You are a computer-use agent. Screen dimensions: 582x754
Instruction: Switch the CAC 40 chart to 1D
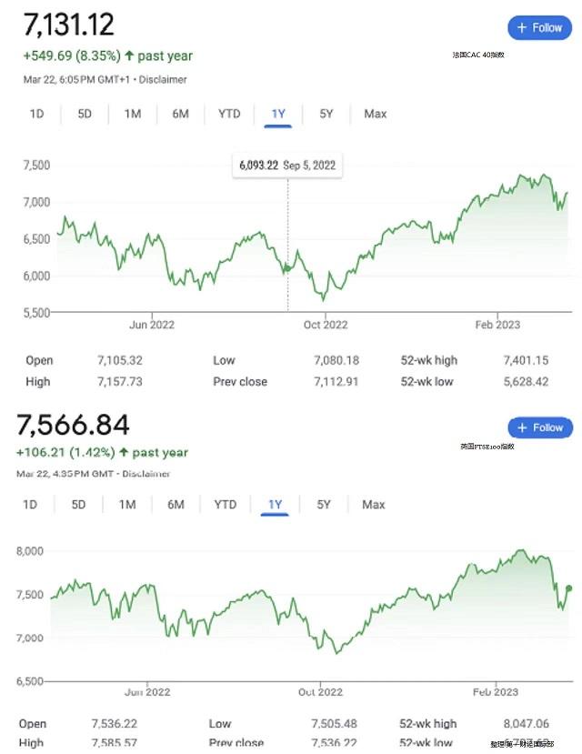(x=36, y=114)
